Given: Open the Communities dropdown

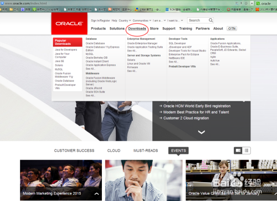Looking at the screenshot, I should click(x=142, y=20).
